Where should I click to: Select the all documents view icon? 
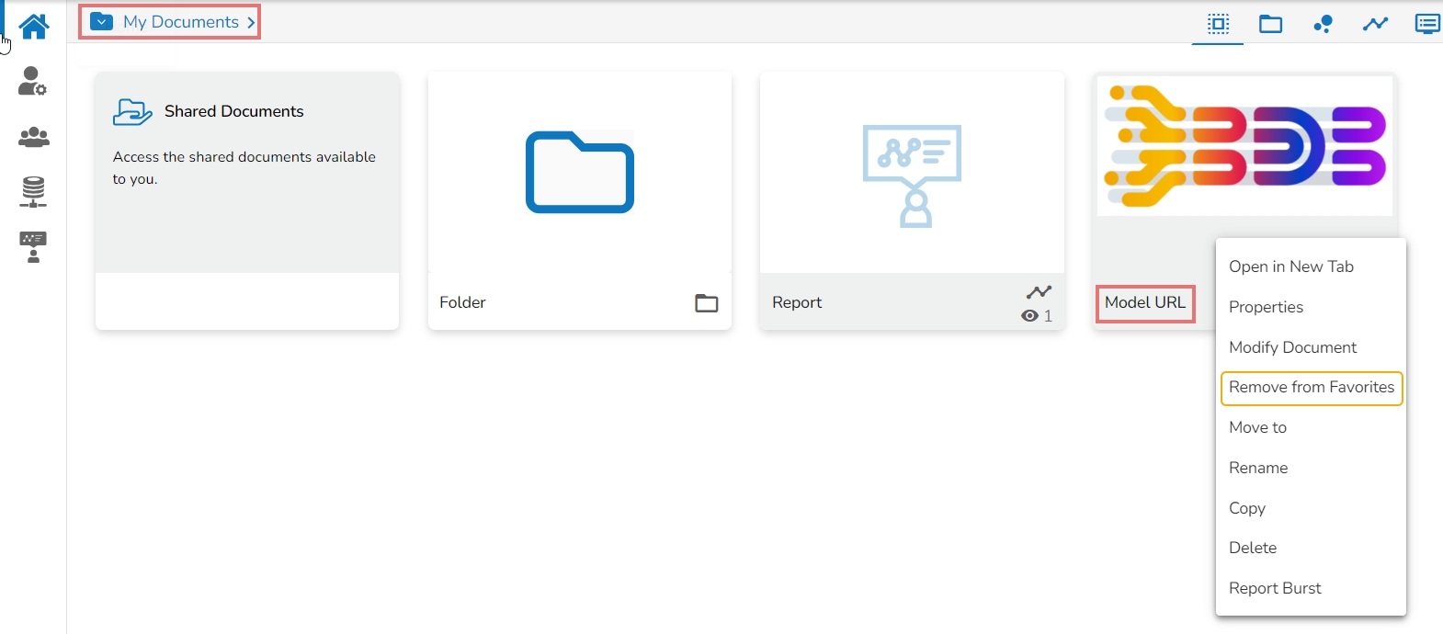pyautogui.click(x=1219, y=24)
